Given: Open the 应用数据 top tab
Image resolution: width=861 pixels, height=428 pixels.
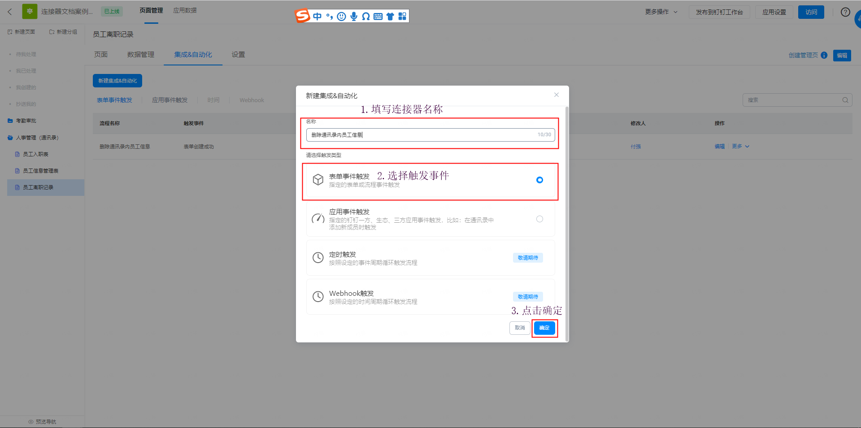Looking at the screenshot, I should (x=185, y=10).
